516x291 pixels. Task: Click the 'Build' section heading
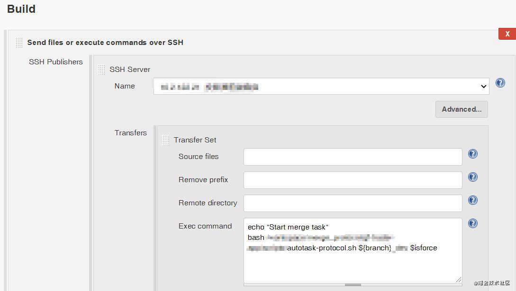(21, 9)
